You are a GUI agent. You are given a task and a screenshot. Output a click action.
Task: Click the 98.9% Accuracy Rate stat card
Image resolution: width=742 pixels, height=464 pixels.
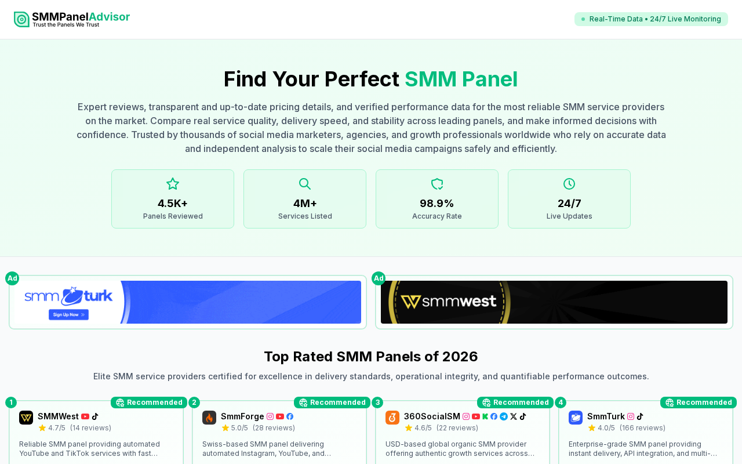[x=437, y=199]
